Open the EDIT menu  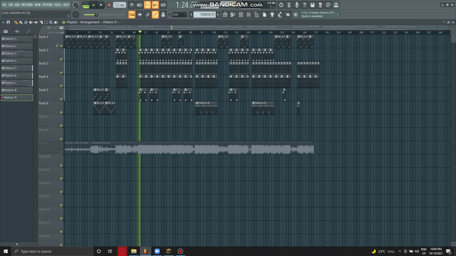pyautogui.click(x=11, y=5)
